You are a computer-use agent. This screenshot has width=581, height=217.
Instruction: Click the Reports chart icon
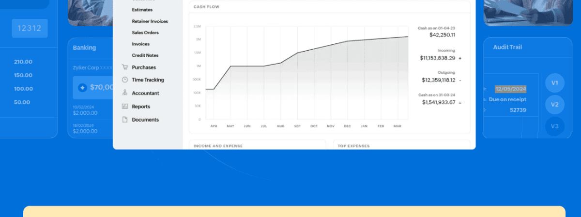(125, 107)
